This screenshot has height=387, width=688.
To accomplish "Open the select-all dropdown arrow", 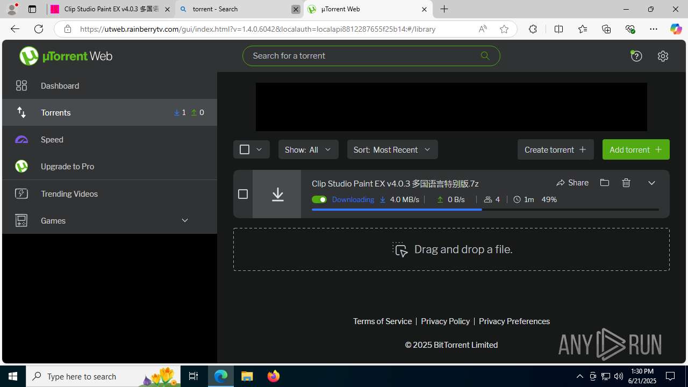I will coord(259,149).
